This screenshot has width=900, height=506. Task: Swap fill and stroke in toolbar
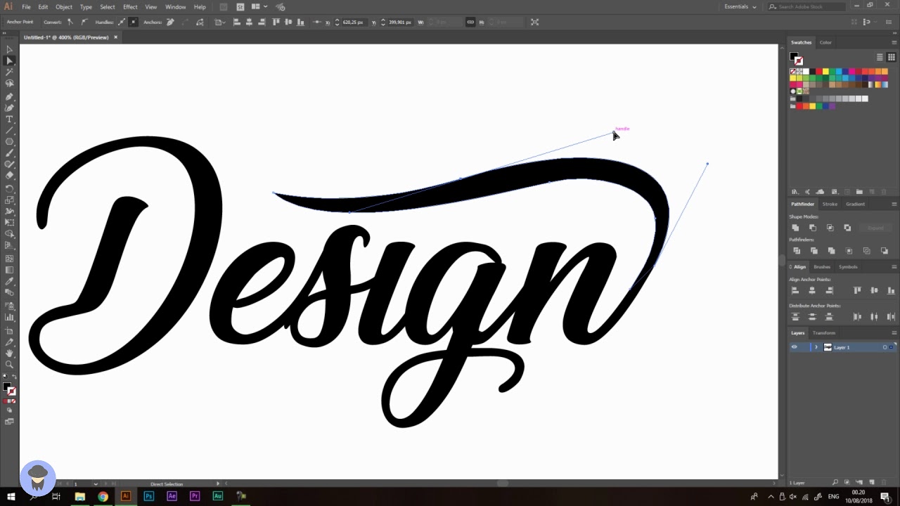(x=14, y=377)
